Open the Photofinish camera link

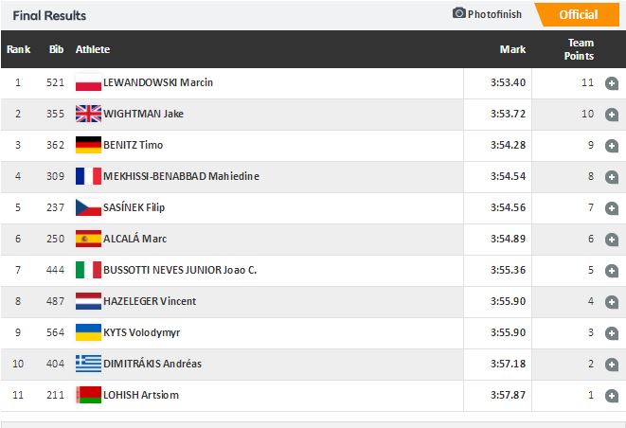point(489,14)
